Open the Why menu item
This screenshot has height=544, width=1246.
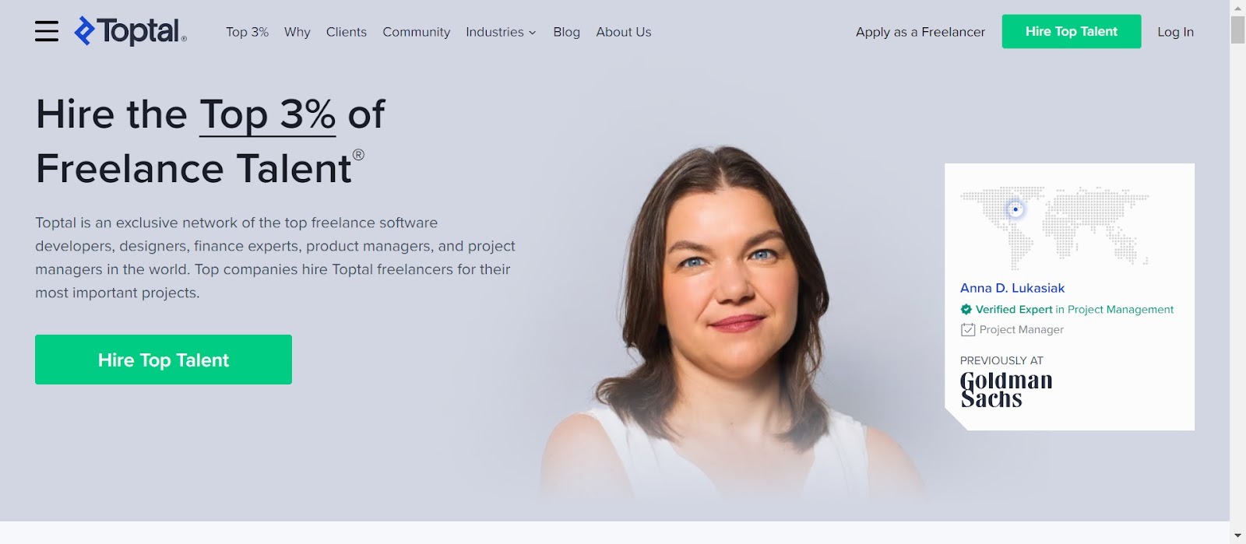coord(297,32)
